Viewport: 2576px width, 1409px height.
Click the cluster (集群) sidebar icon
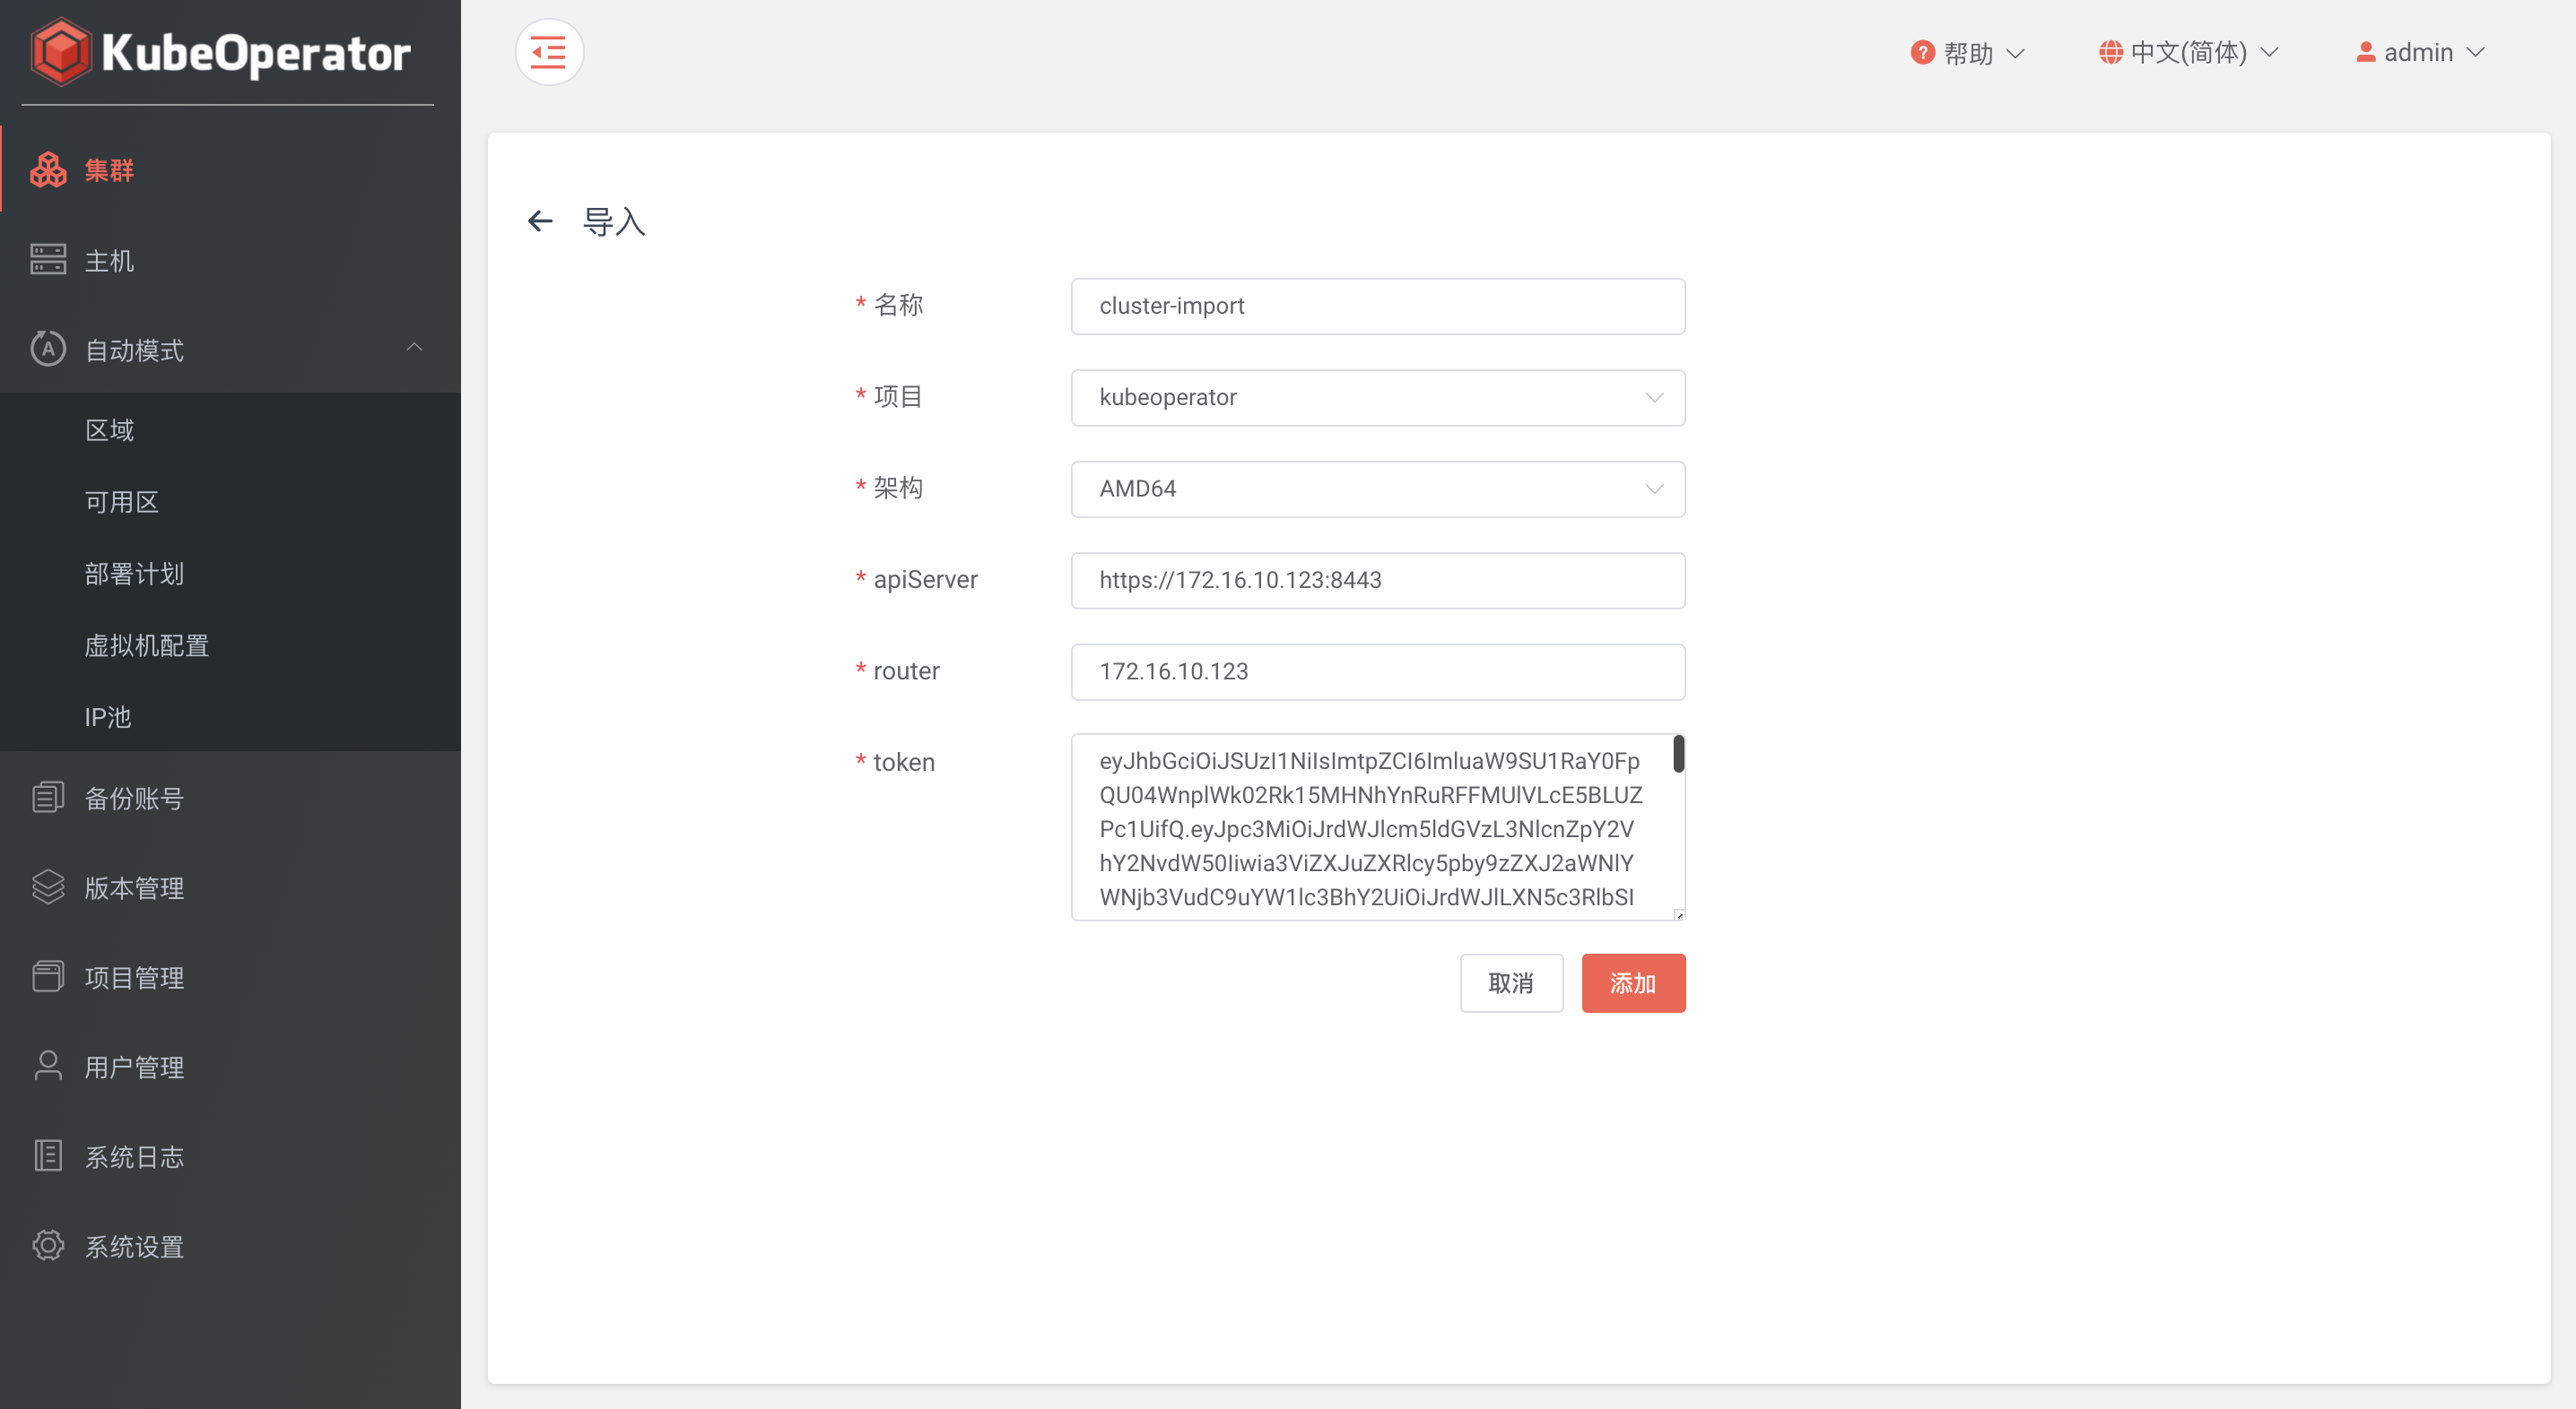click(48, 170)
